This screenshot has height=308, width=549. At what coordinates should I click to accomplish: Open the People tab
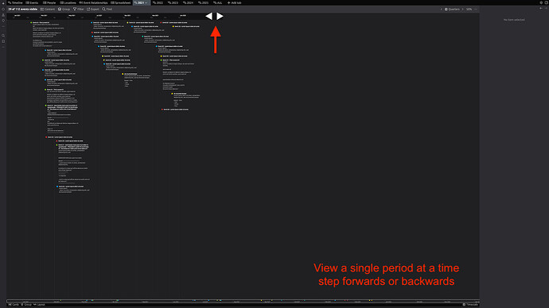pyautogui.click(x=49, y=2)
